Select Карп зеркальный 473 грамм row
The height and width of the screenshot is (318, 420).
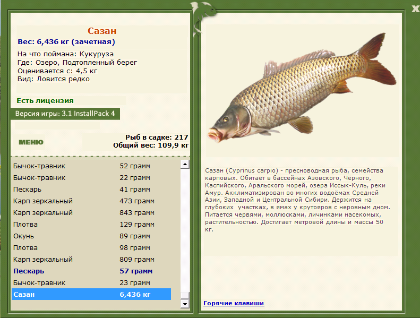tap(91, 201)
